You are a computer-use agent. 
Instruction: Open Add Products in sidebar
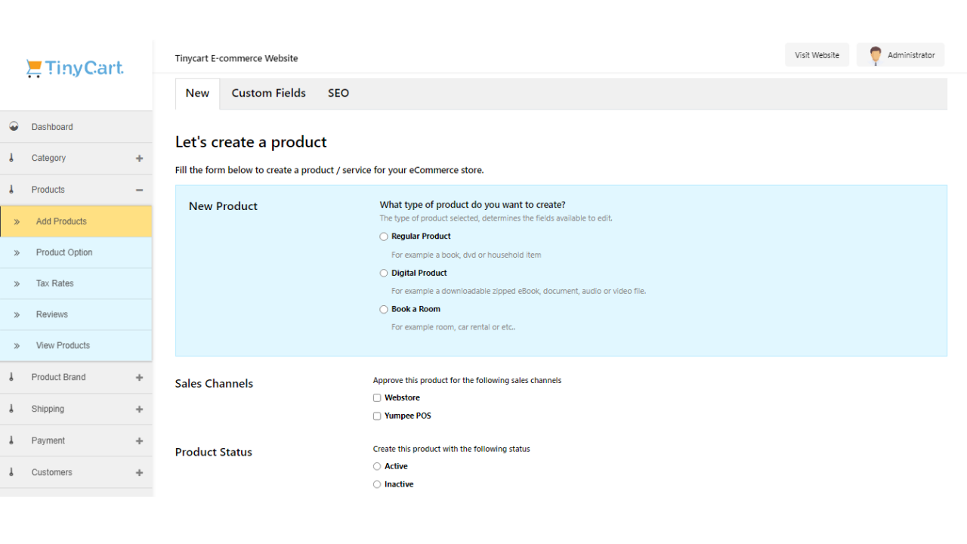coord(76,221)
